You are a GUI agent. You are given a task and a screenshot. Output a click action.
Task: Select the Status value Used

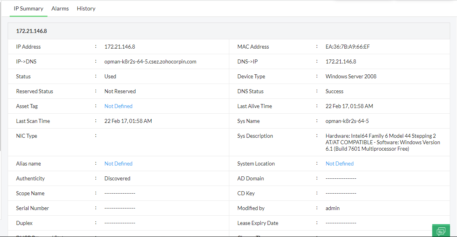click(109, 76)
